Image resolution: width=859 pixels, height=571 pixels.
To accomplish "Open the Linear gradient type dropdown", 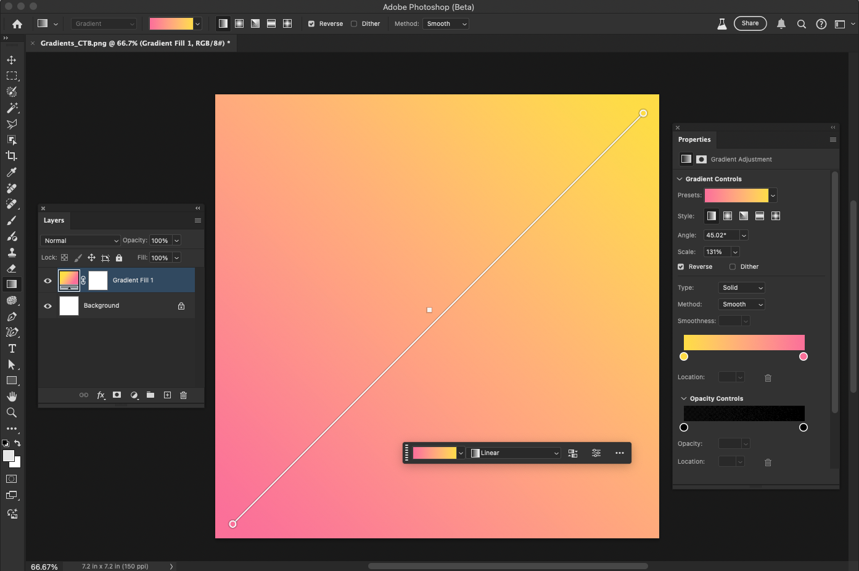I will click(x=514, y=453).
